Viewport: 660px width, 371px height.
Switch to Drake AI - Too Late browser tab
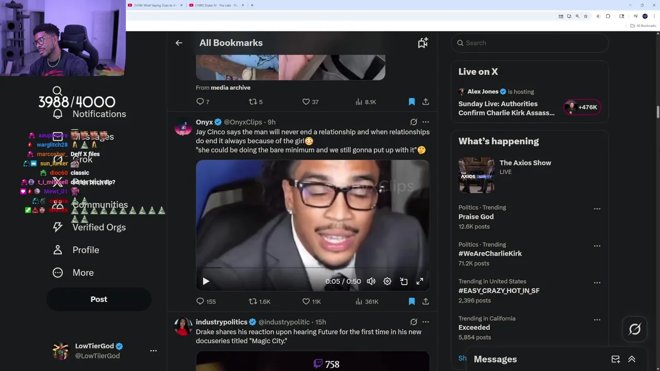[x=217, y=5]
